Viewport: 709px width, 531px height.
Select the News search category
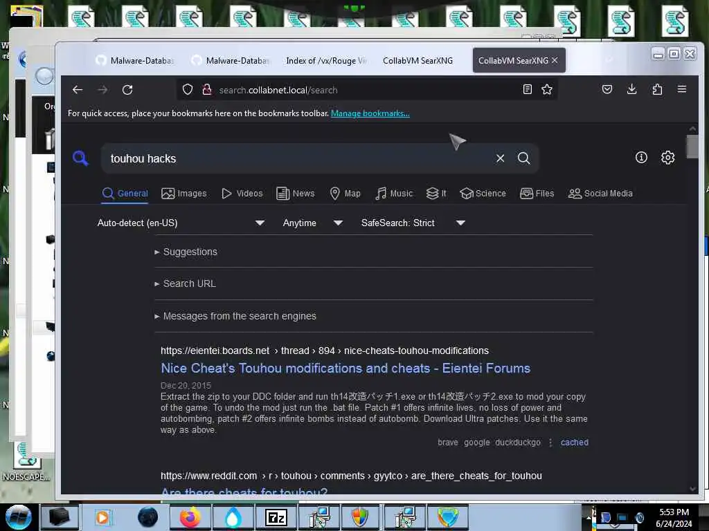296,194
